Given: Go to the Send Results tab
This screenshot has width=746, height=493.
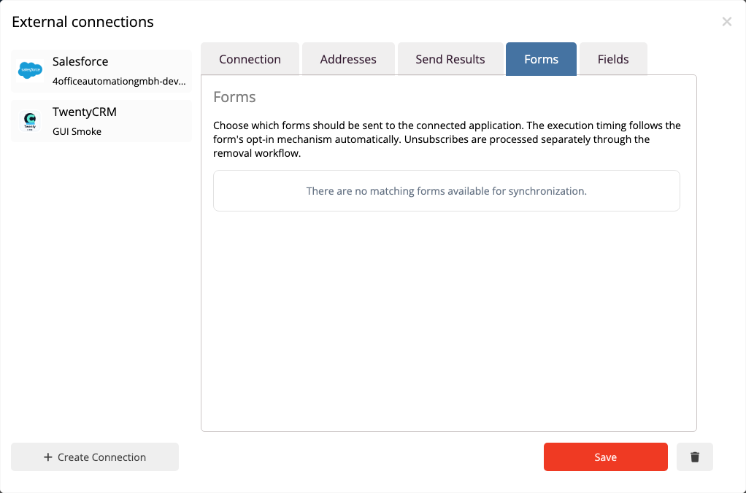Looking at the screenshot, I should point(450,59).
